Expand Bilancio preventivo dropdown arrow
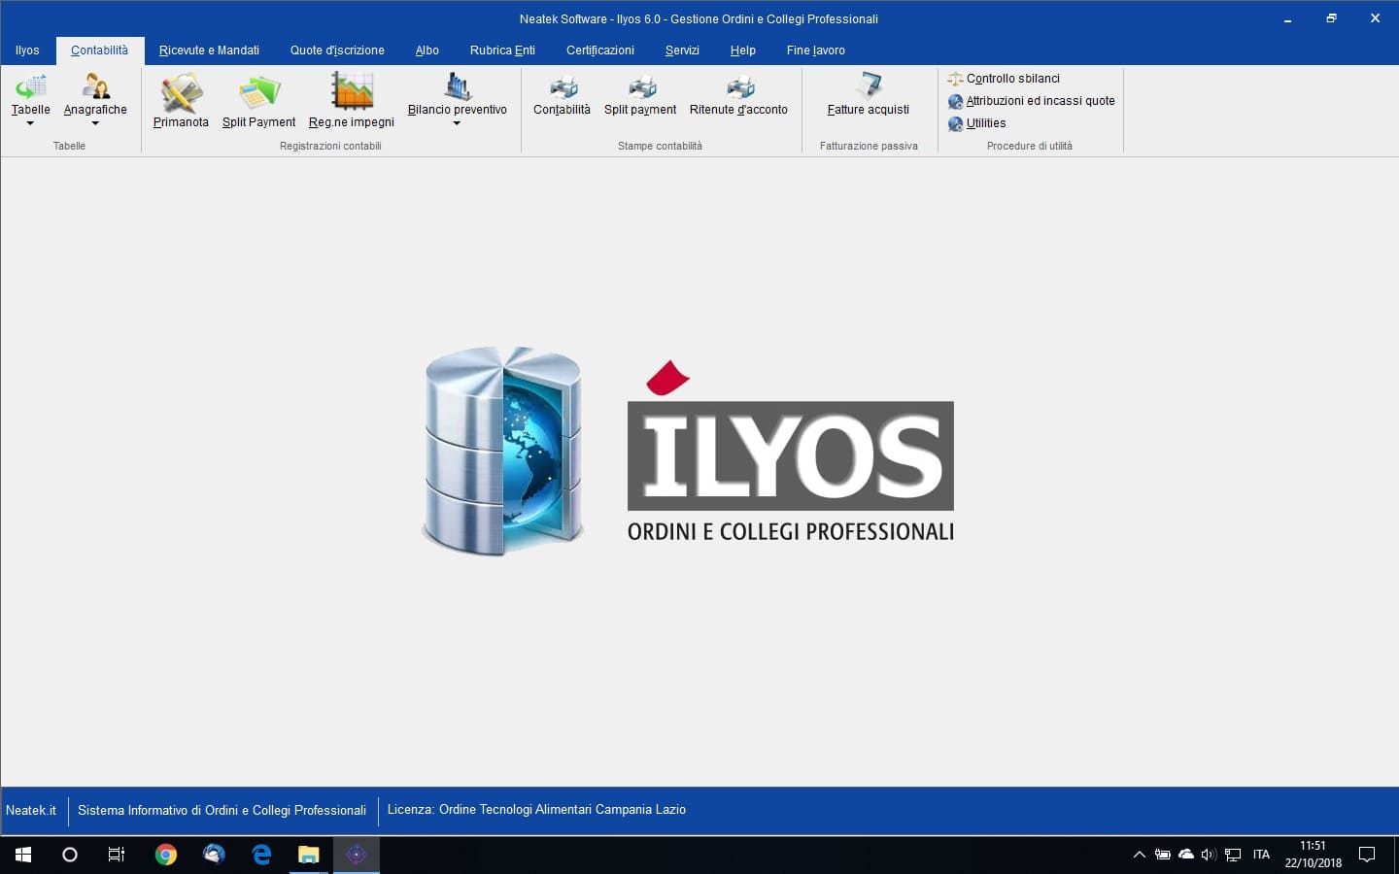The image size is (1399, 874). [457, 123]
